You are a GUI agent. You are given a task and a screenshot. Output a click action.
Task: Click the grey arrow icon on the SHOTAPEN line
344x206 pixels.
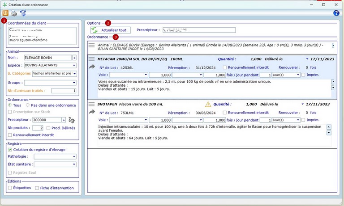point(92,112)
